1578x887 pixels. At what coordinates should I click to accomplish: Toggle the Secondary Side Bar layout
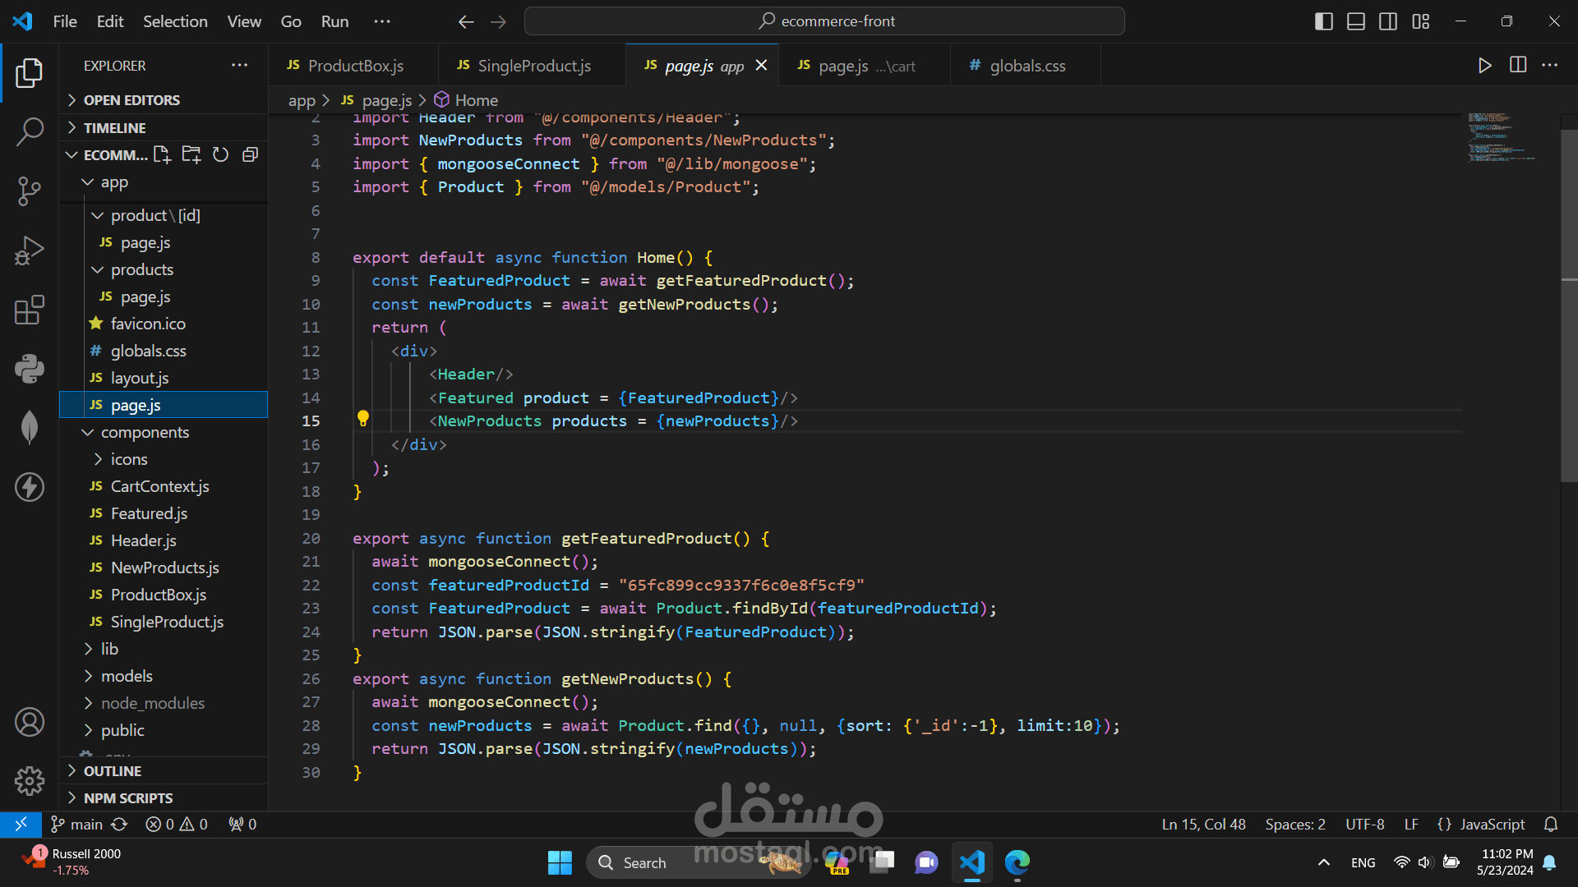click(1388, 21)
